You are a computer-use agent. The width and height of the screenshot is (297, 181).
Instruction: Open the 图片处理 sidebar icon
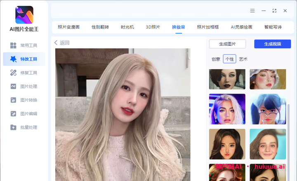pos(13,86)
